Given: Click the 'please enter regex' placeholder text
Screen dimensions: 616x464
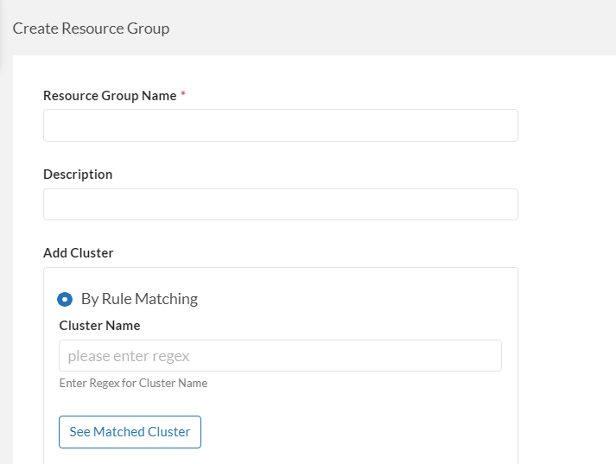Looking at the screenshot, I should (129, 356).
